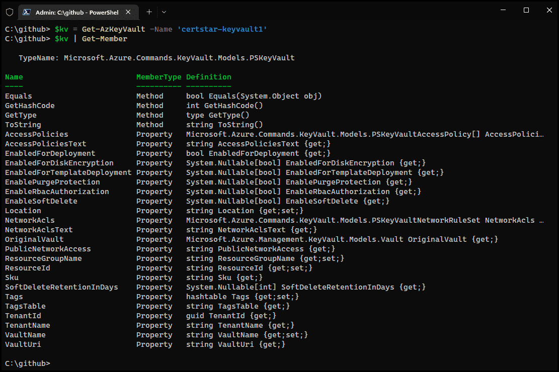
Task: Click the final C:\github> prompt line
Action: tap(28, 363)
